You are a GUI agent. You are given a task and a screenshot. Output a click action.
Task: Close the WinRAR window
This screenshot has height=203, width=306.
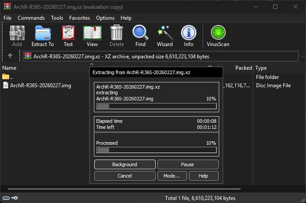click(295, 7)
